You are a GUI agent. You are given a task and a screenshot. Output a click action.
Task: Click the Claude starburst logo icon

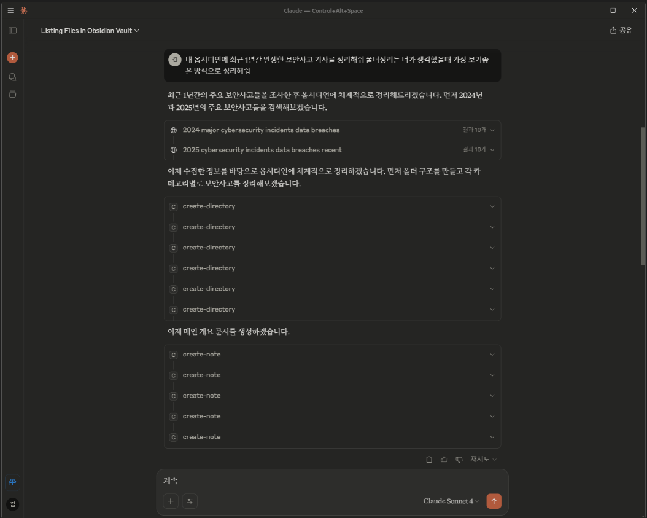click(24, 10)
